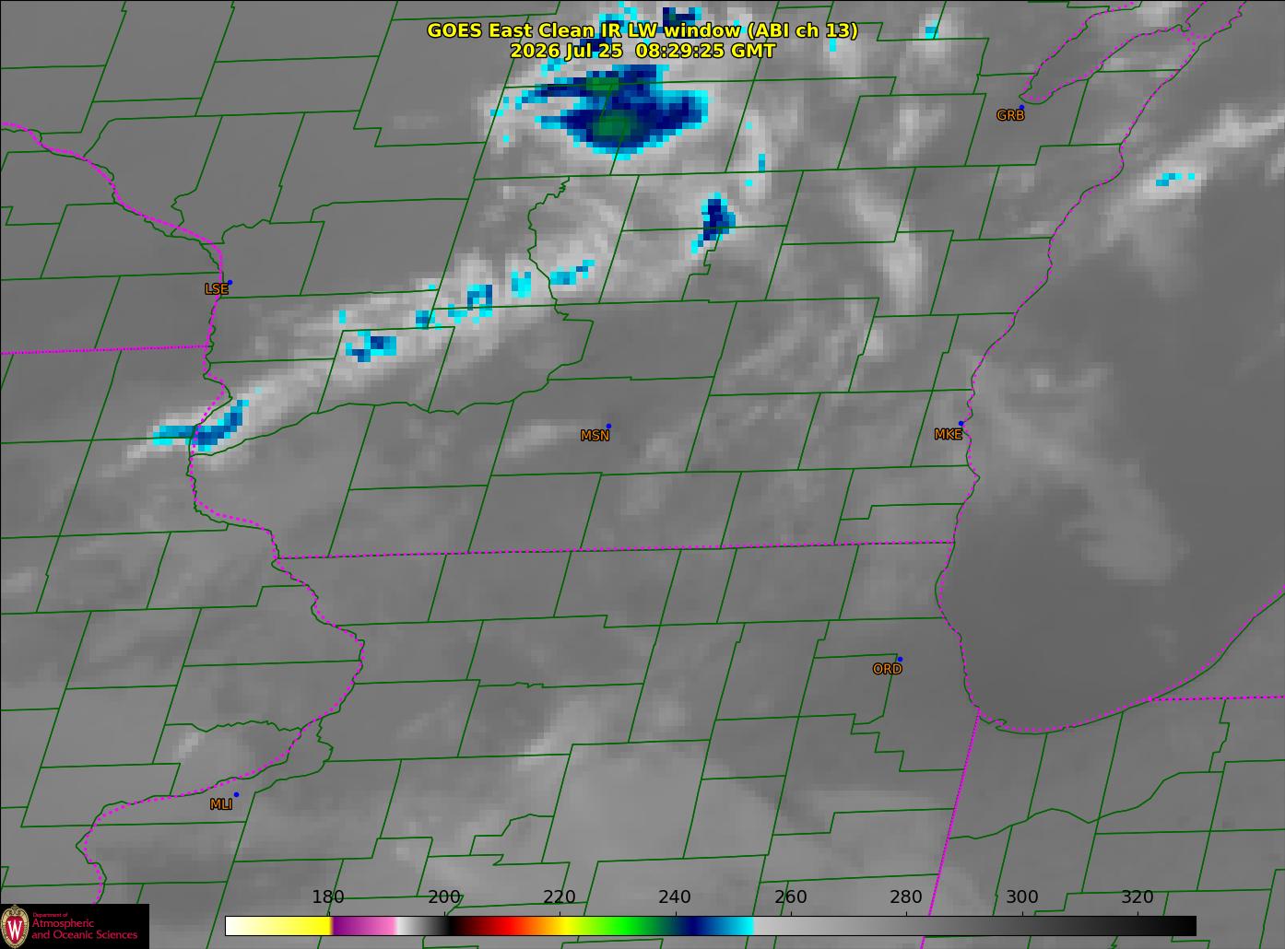The height and width of the screenshot is (949, 1285).
Task: Click the GOES East Clean IR title
Action: 642,30
